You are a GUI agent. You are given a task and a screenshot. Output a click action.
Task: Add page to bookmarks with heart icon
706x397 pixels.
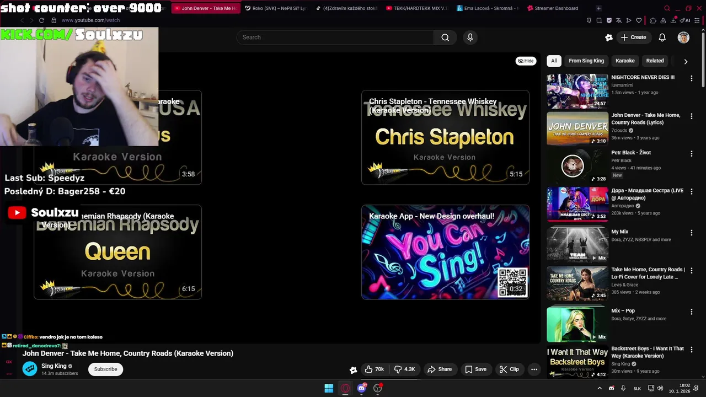click(x=639, y=20)
